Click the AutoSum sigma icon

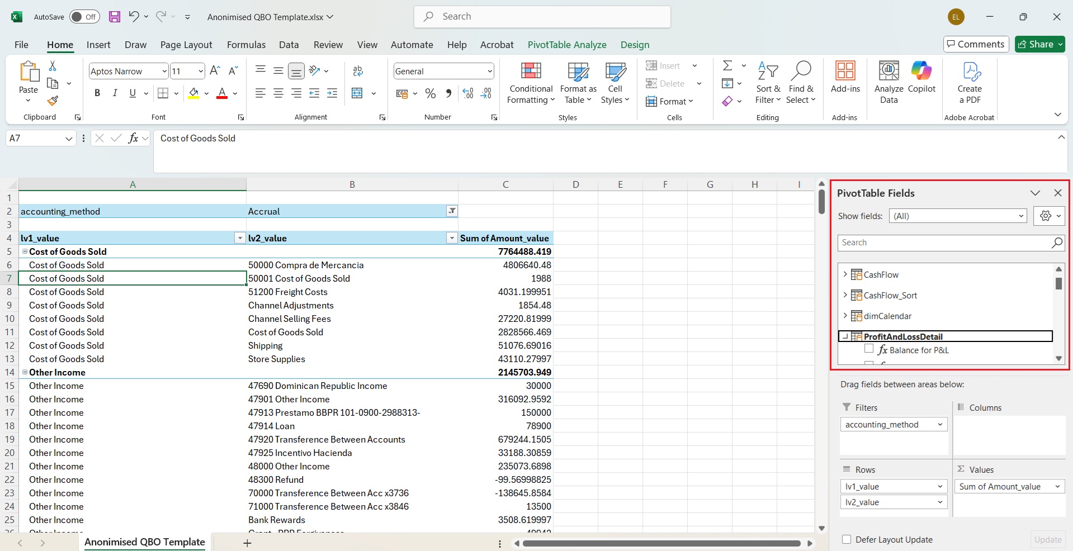pyautogui.click(x=727, y=65)
